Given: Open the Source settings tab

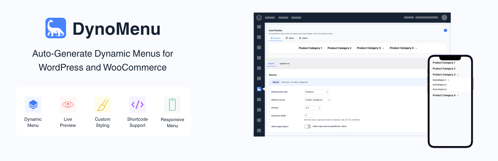Looking at the screenshot, I should [271, 63].
